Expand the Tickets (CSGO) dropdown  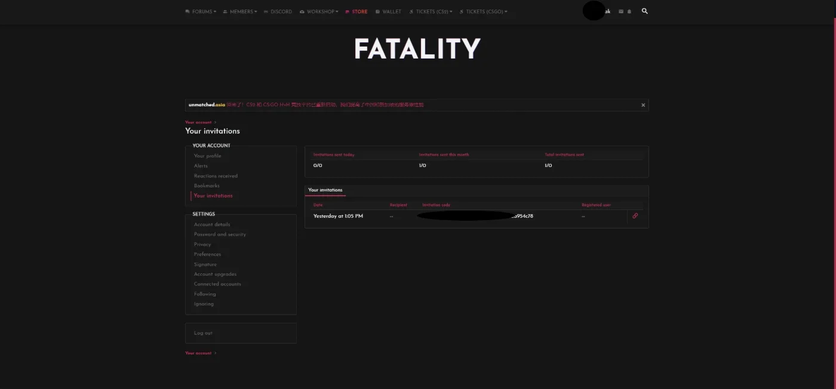click(x=483, y=11)
